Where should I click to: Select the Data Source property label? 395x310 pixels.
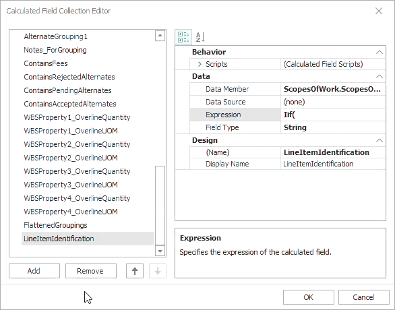coord(225,102)
